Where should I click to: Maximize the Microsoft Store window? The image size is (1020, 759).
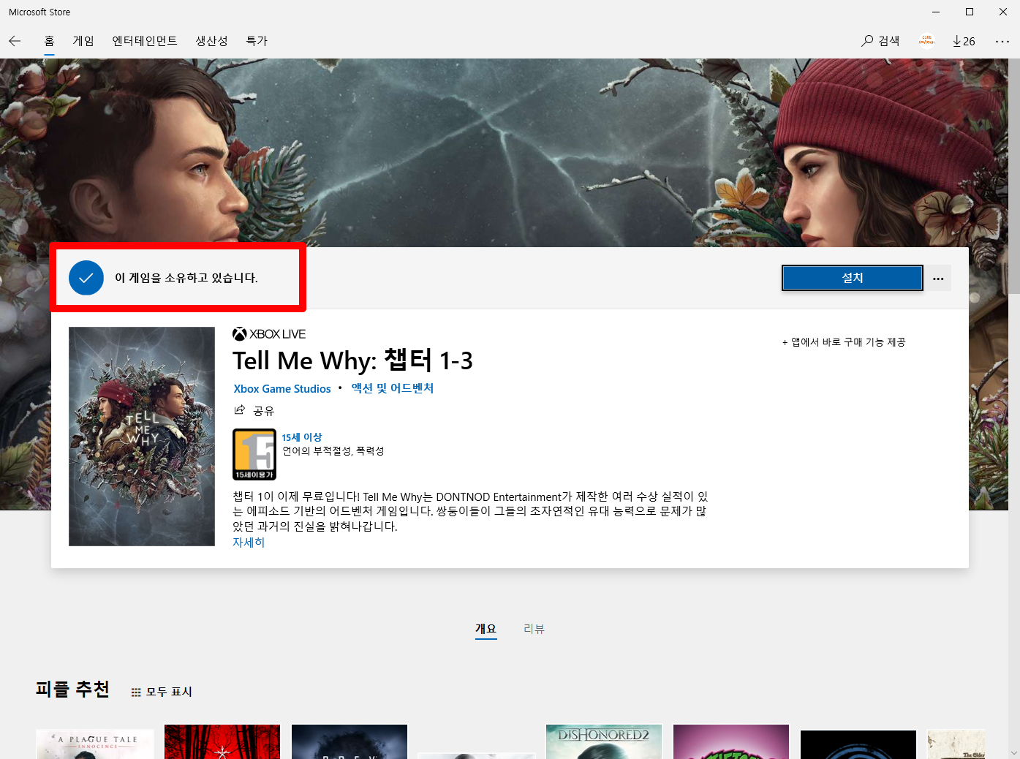click(x=970, y=12)
